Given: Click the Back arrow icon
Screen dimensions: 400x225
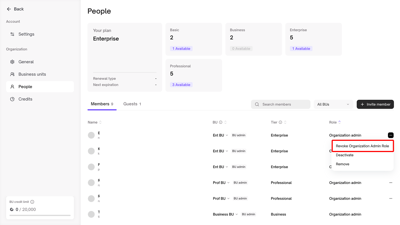Looking at the screenshot, I should pyautogui.click(x=9, y=9).
